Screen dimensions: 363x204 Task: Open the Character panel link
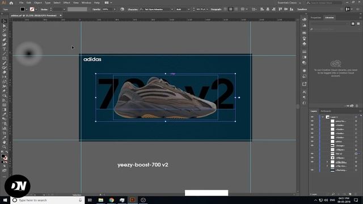[133, 9]
